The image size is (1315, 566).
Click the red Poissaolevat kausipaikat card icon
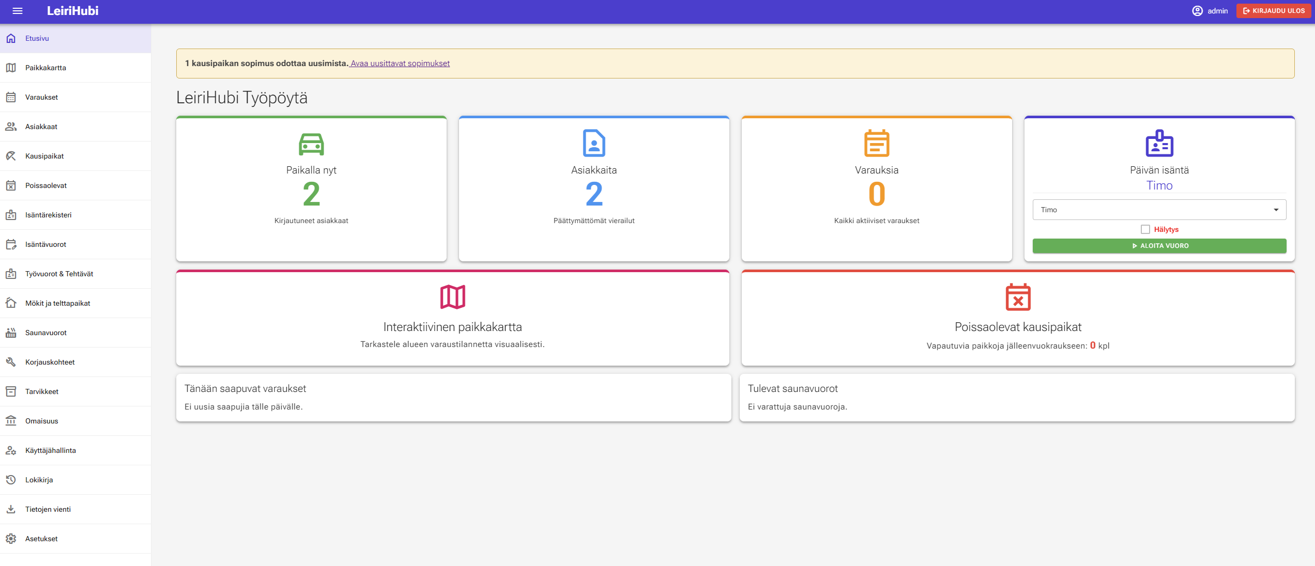coord(1018,297)
